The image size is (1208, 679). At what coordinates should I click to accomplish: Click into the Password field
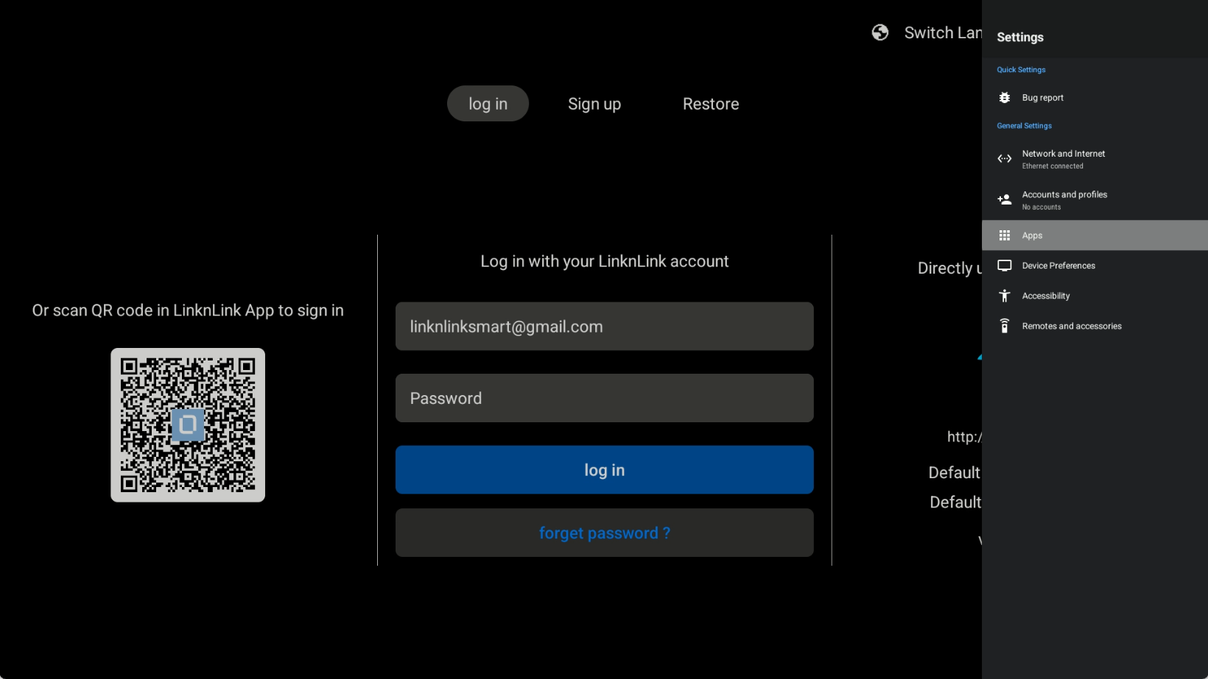604,398
